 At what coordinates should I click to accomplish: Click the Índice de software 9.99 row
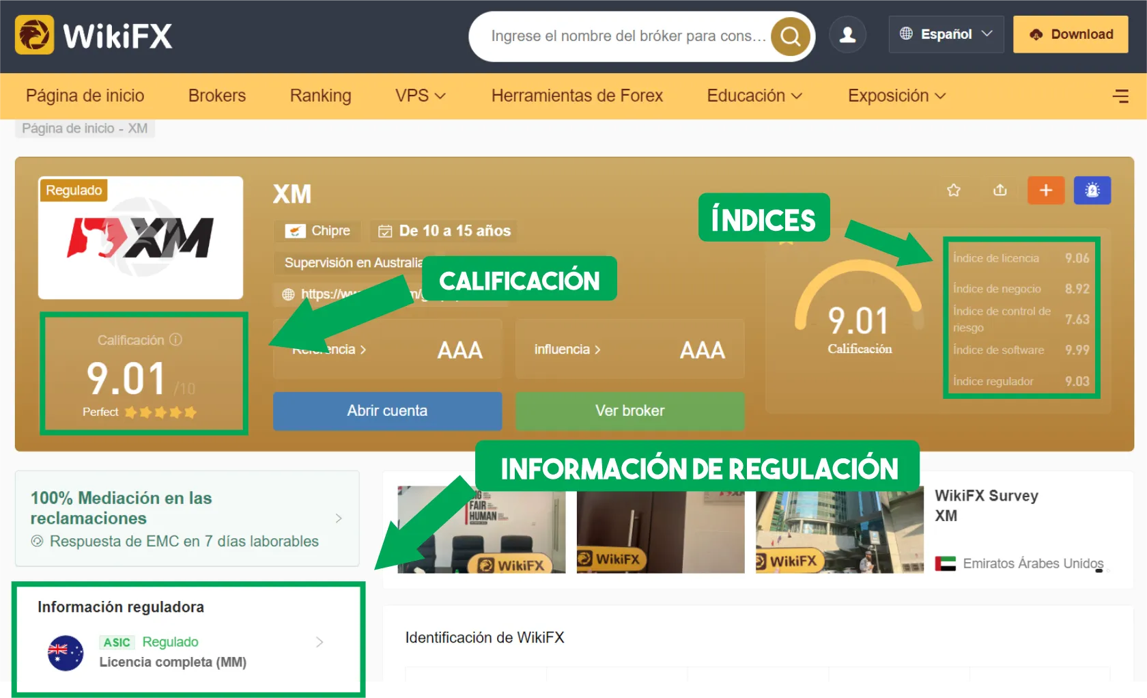(x=1021, y=350)
